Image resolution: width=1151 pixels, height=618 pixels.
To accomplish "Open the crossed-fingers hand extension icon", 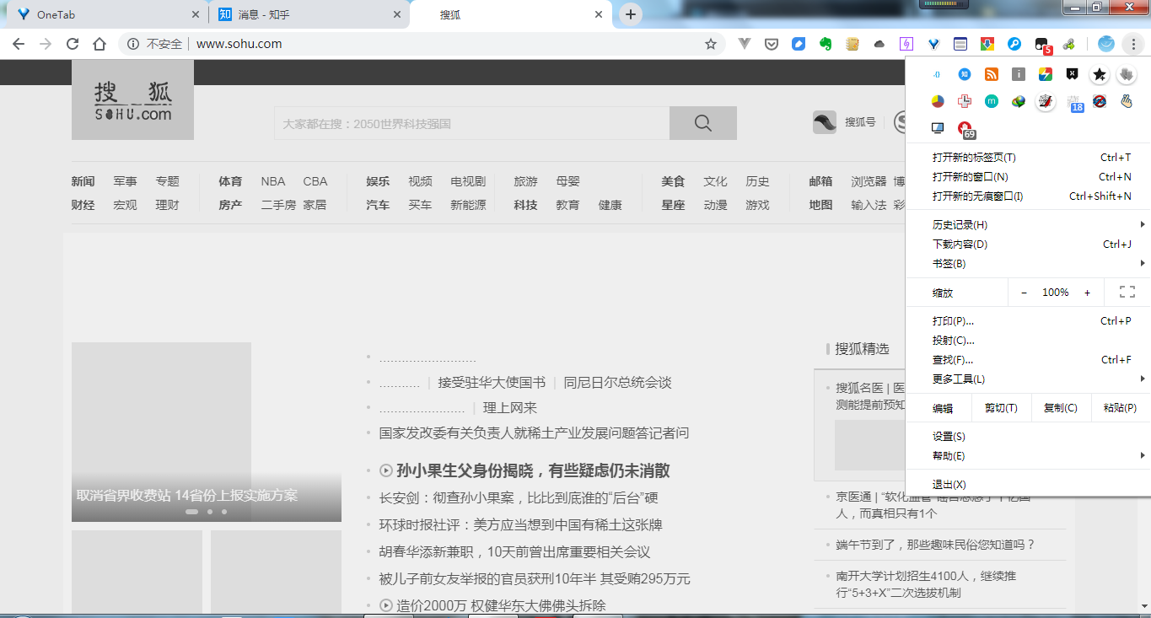I will coord(1127,101).
